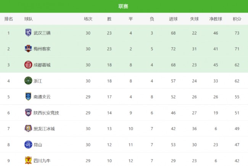Open the 武汉三镇 team name link

(42, 33)
